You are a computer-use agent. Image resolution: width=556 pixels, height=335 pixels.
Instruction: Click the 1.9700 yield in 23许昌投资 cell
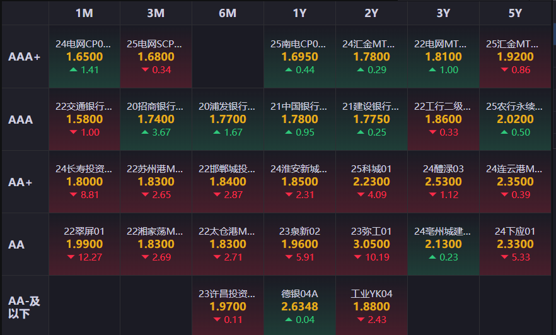pos(228,307)
